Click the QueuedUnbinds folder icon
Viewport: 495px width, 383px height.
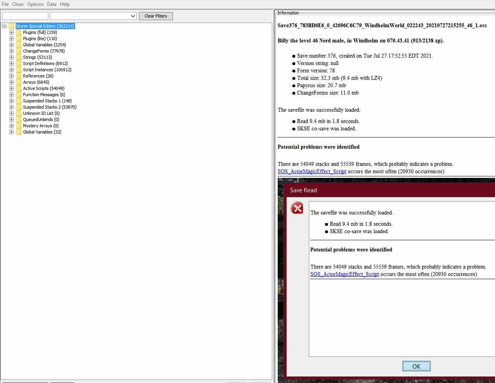point(19,119)
